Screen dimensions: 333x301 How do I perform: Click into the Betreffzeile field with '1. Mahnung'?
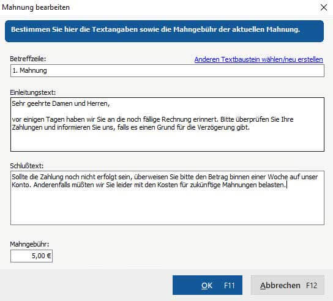(x=167, y=71)
